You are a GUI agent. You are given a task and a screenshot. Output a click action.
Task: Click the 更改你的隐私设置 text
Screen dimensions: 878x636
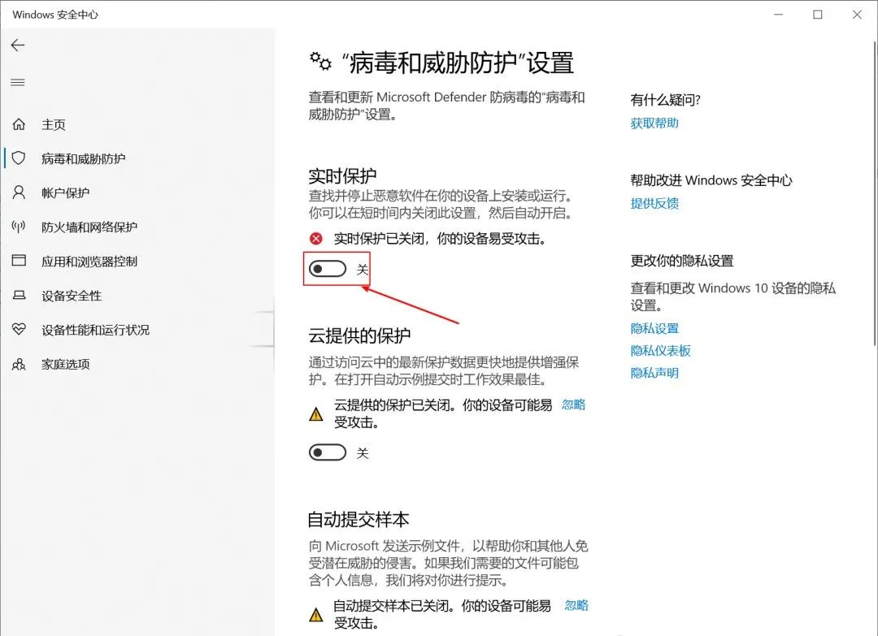(x=682, y=261)
